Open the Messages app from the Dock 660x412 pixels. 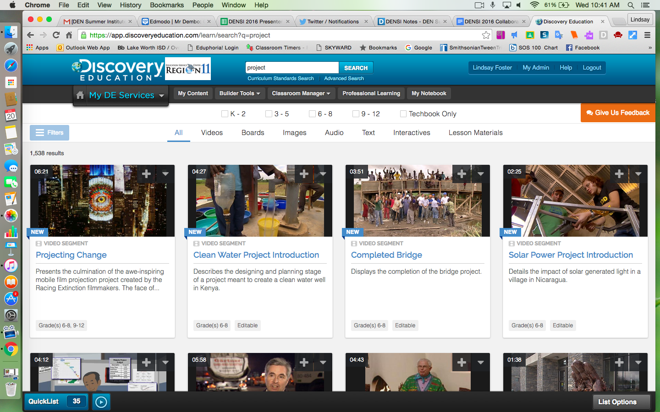[11, 166]
